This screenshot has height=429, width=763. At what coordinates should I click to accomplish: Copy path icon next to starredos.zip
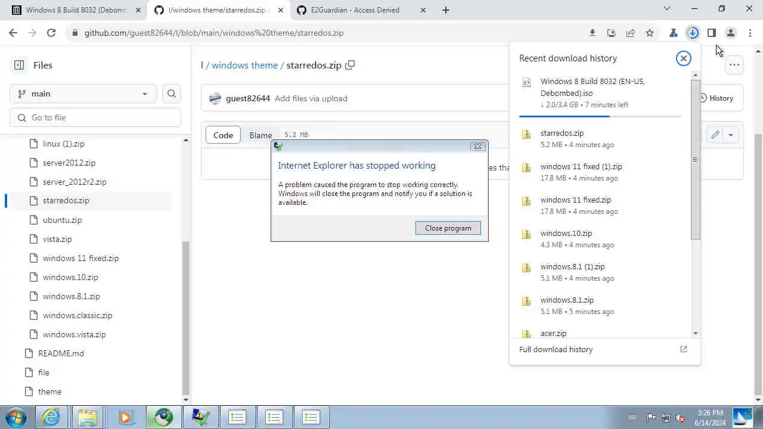[350, 65]
